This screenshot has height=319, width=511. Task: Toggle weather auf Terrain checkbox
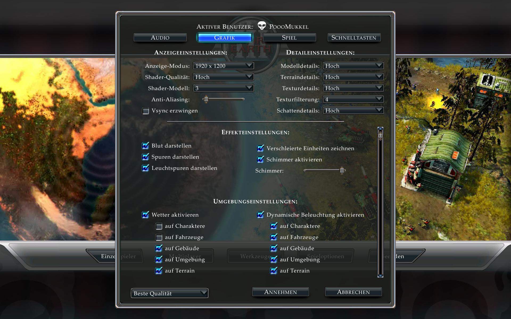(x=159, y=271)
